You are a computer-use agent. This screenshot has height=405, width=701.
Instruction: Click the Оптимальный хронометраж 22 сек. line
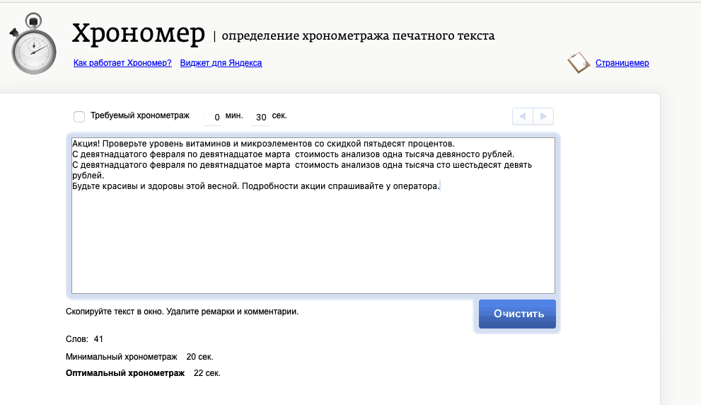(143, 373)
